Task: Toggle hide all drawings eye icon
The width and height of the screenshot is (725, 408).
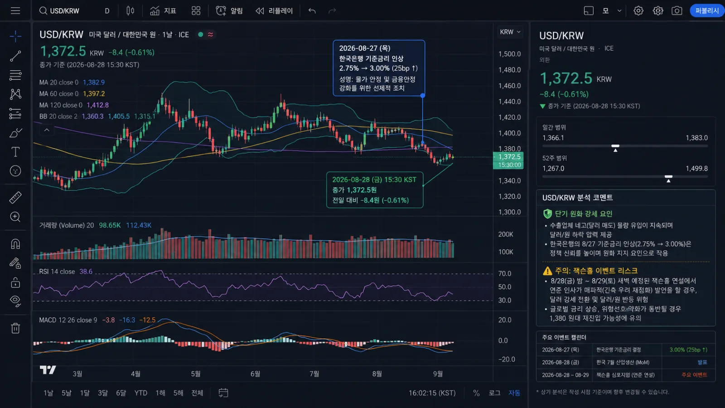Action: [15, 301]
